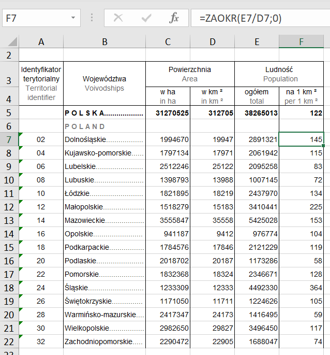Select territorial identifier cell 02
The image size is (330, 355).
point(41,139)
